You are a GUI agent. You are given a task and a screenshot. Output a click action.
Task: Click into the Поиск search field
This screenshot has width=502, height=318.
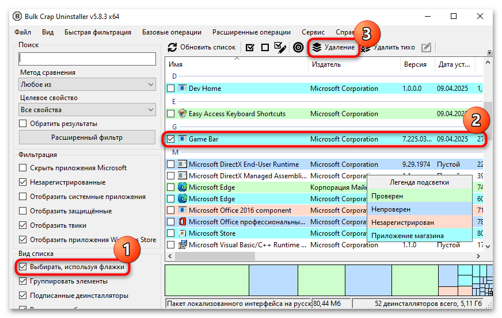click(87, 59)
